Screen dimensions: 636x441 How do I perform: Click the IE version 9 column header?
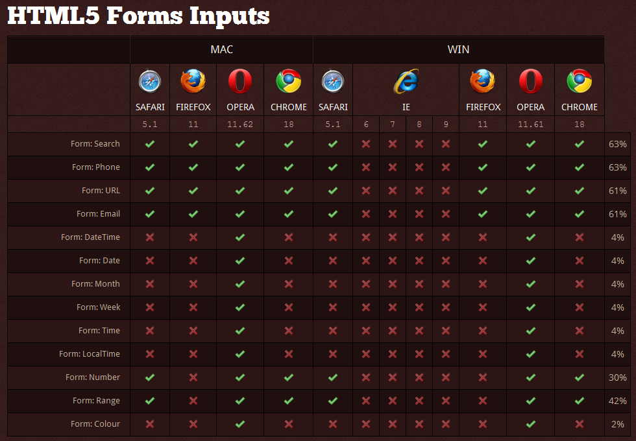click(x=445, y=125)
